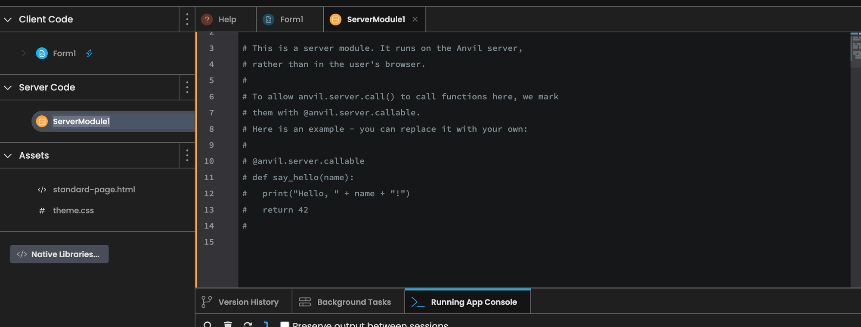
Task: Collapse the Assets section
Action: pyautogui.click(x=8, y=155)
